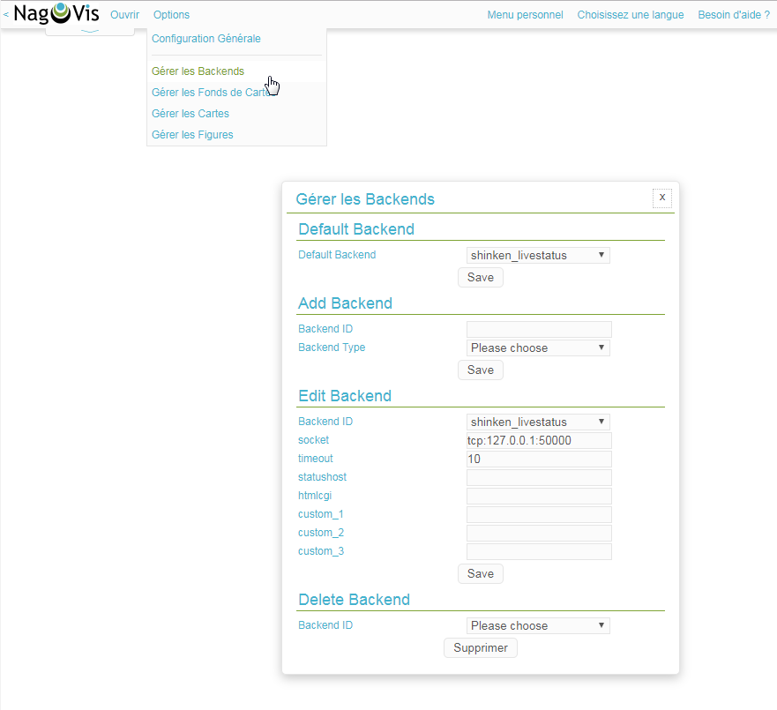The height and width of the screenshot is (710, 777).
Task: Expand the Backend Type dropdown
Action: (537, 348)
